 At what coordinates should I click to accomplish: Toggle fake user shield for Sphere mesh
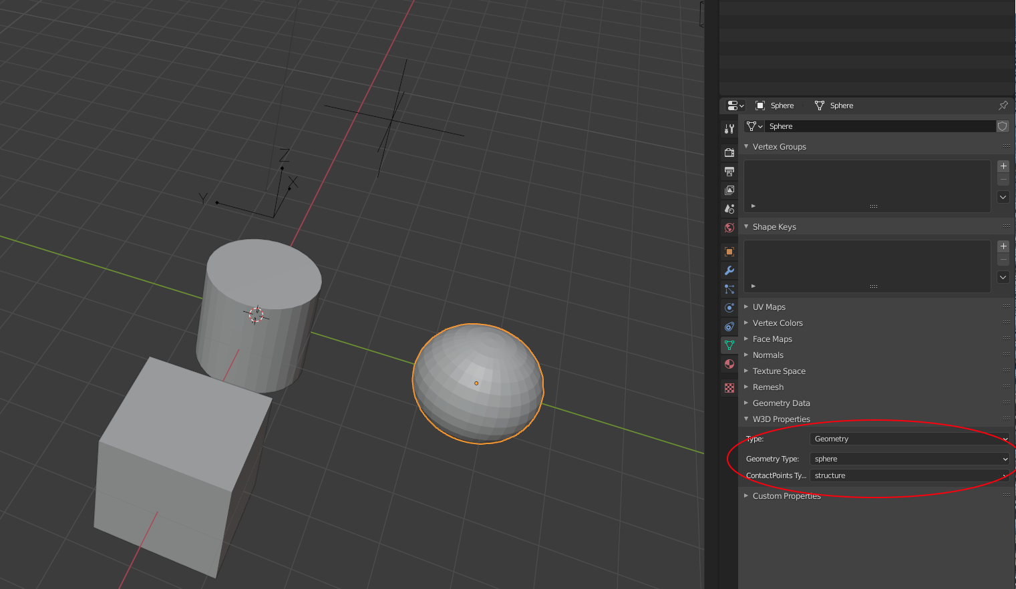click(1003, 126)
